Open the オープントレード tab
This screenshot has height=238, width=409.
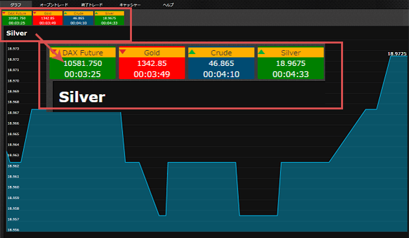pyautogui.click(x=53, y=5)
